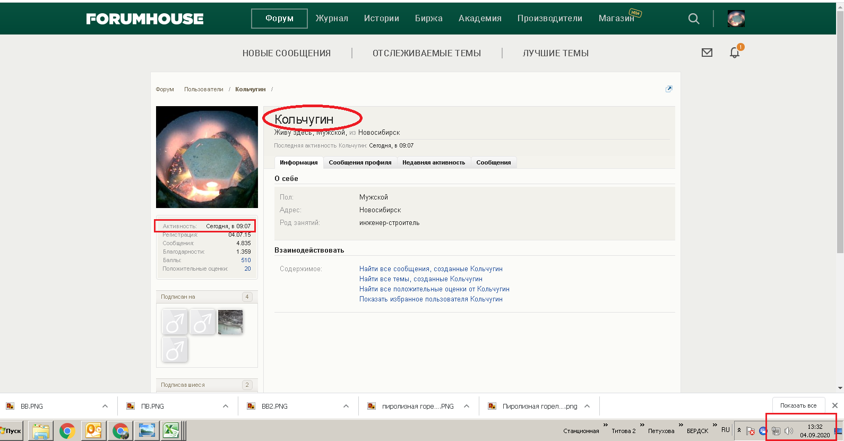Viewport: 844px width, 441px height.
Task: Select Журнал in the top navigation
Action: 332,19
